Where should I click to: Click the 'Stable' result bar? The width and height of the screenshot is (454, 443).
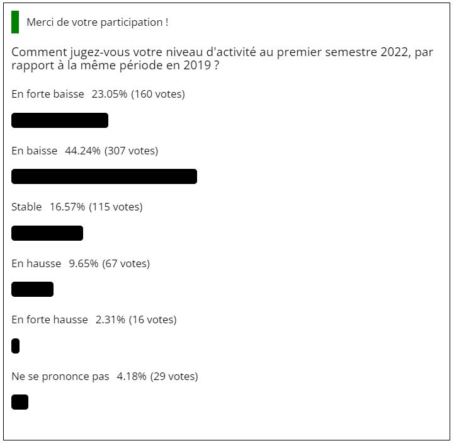click(x=47, y=233)
